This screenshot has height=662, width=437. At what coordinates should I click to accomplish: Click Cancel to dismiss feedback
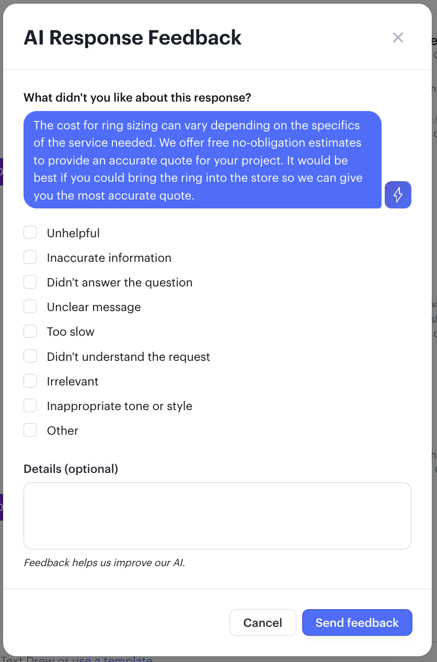pos(262,622)
